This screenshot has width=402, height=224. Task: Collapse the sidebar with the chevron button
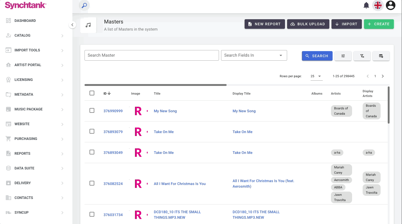72,25
